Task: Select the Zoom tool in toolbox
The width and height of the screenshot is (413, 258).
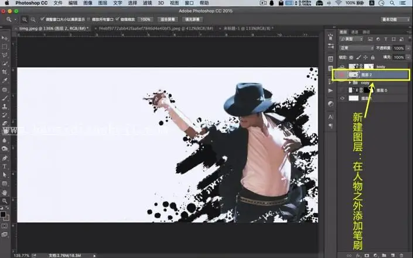Action: [5, 201]
